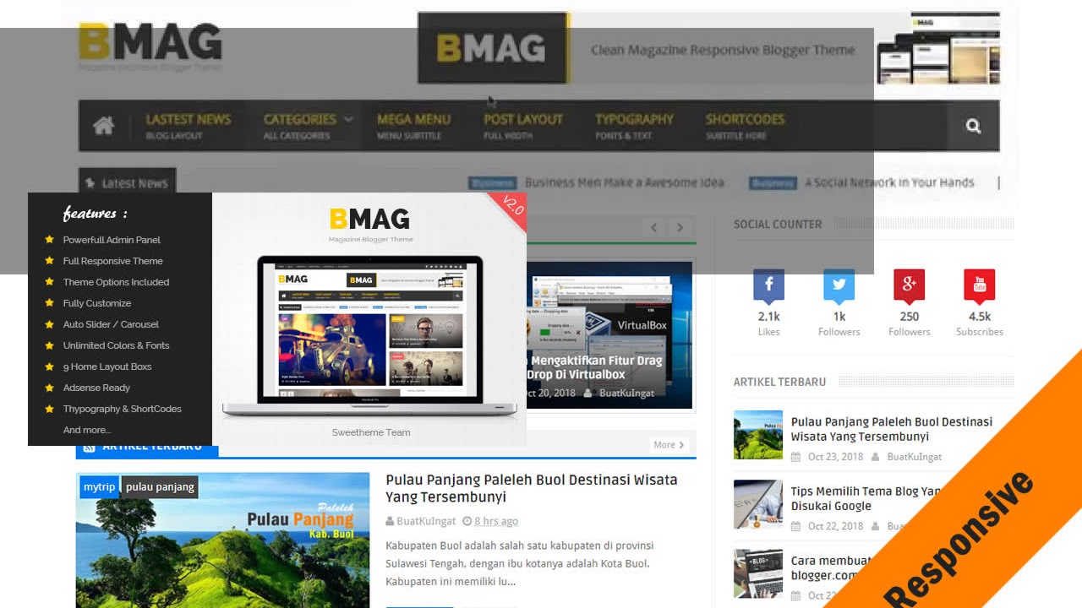Click the Home icon in navigation bar
Viewport: 1082px width, 608px height.
click(104, 126)
